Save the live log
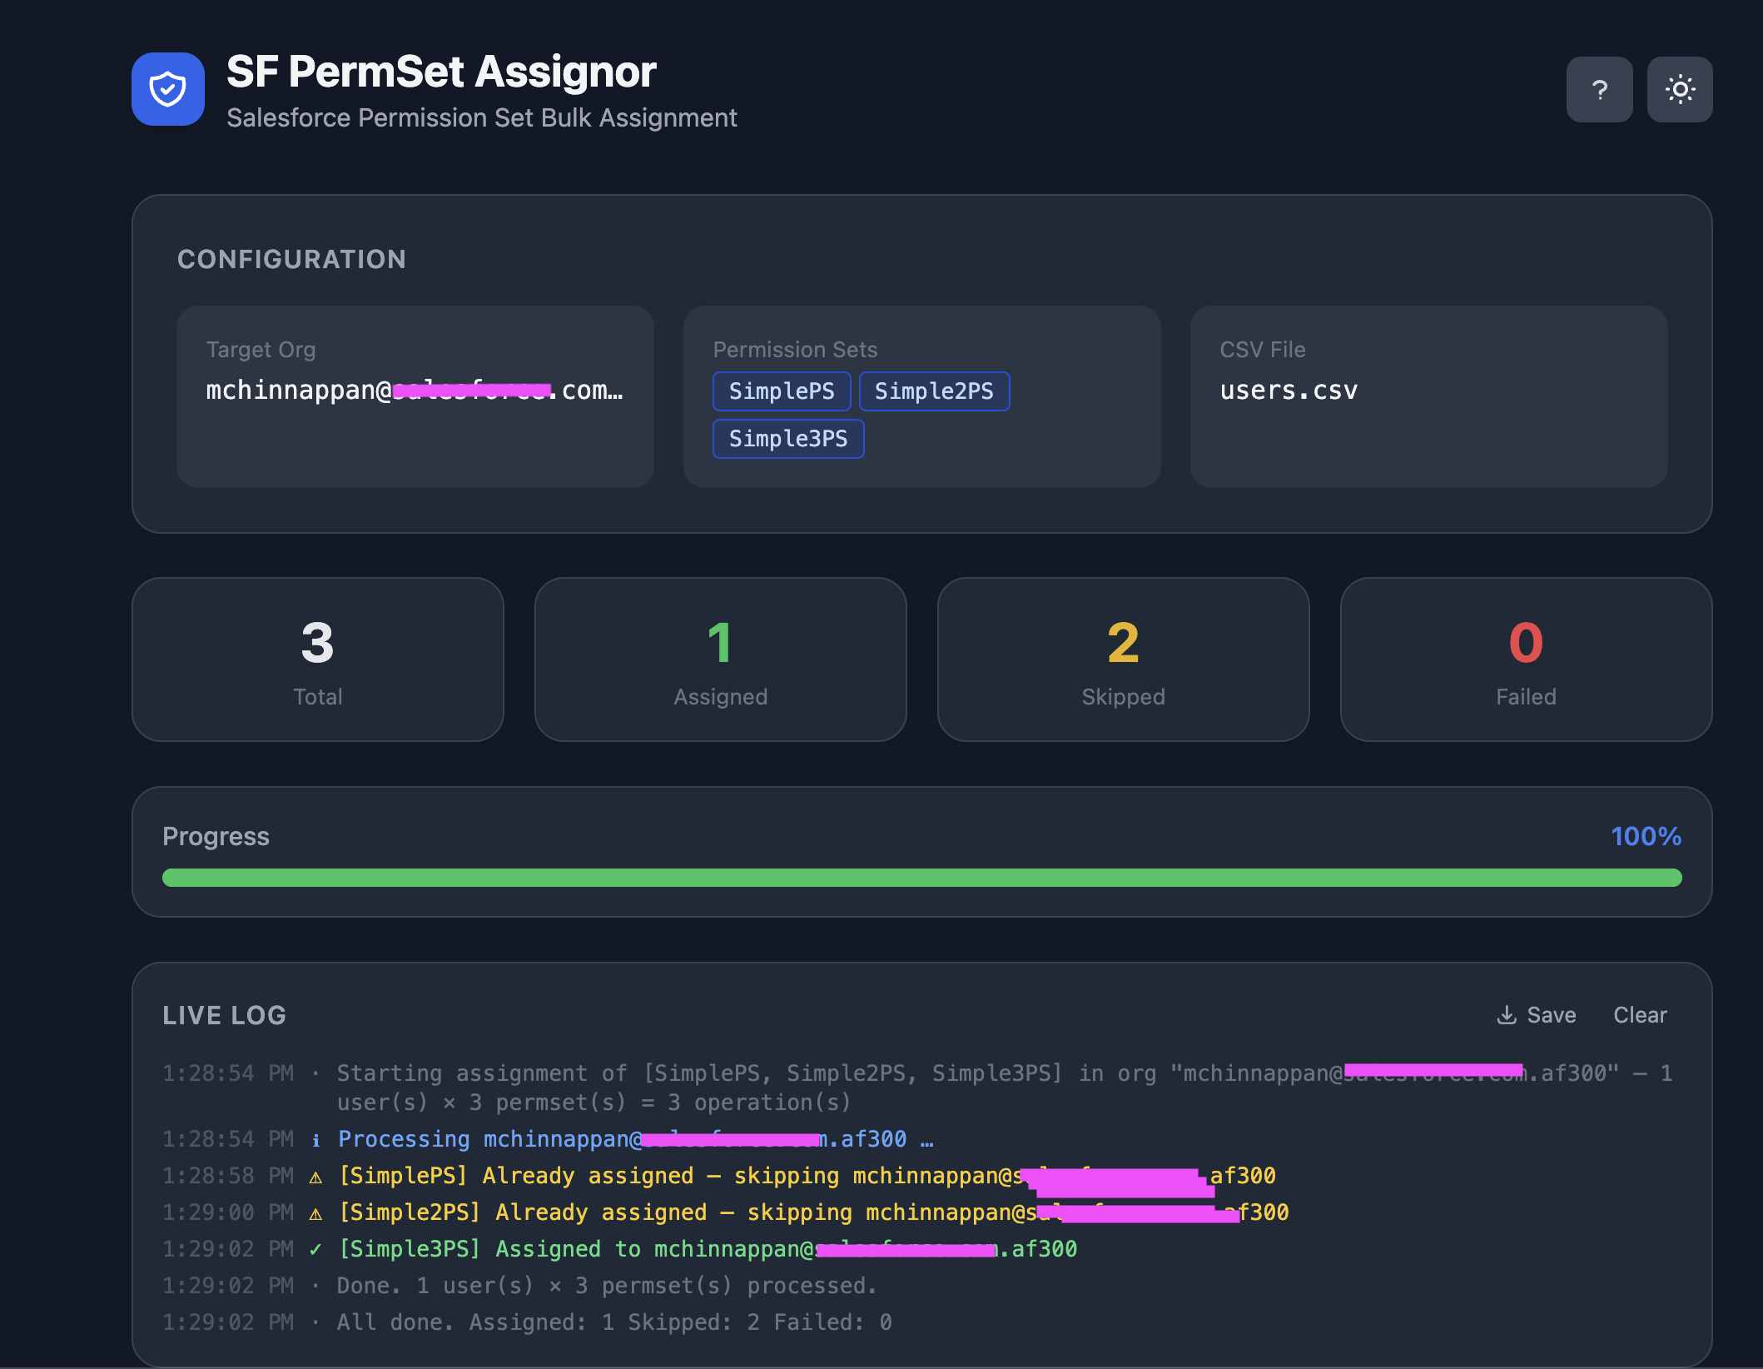The height and width of the screenshot is (1369, 1763). tap(1537, 1015)
